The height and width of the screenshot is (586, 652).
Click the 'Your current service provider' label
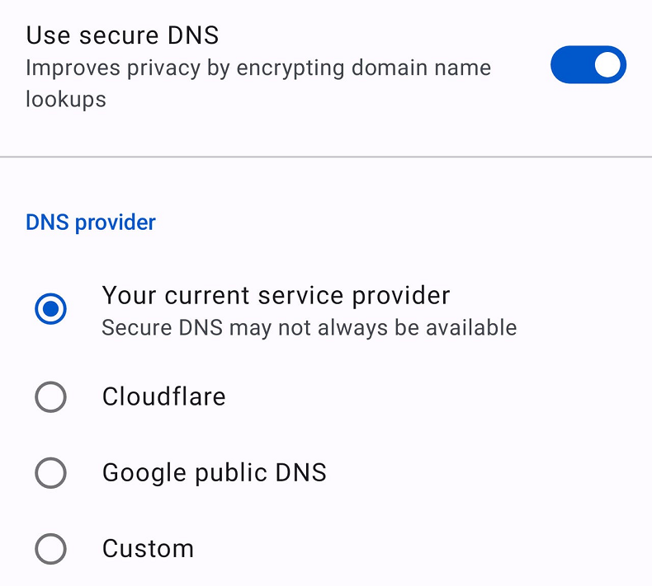pyautogui.click(x=276, y=295)
